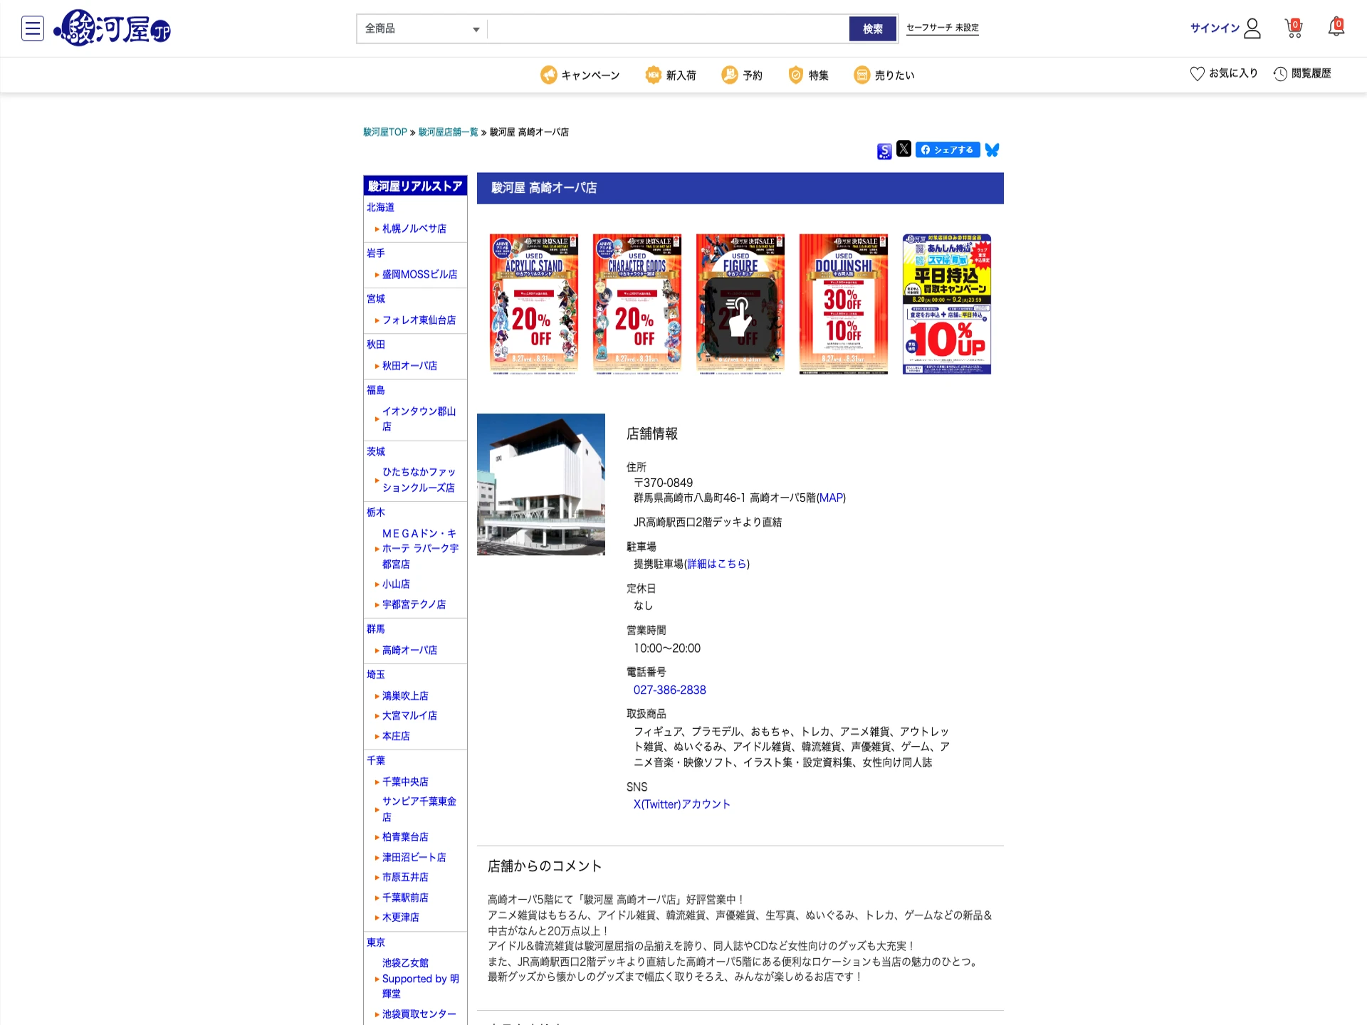Go to Surugaya home via logo
1367x1025 pixels.
pos(112,28)
